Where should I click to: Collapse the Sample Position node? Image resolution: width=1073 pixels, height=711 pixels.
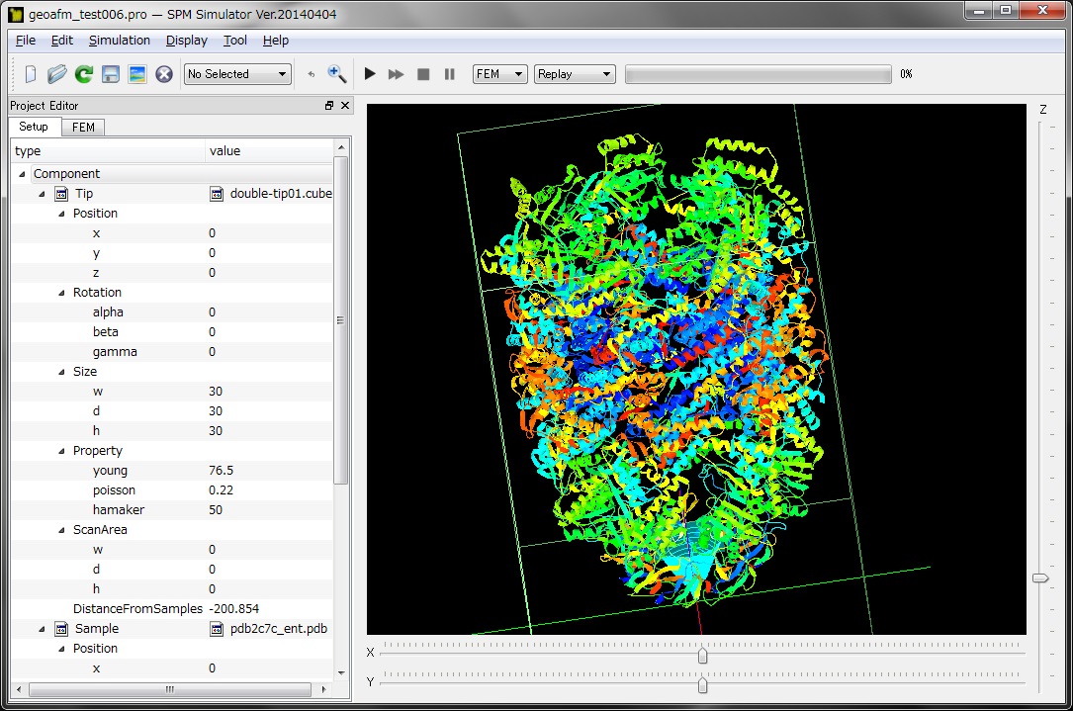pos(61,648)
